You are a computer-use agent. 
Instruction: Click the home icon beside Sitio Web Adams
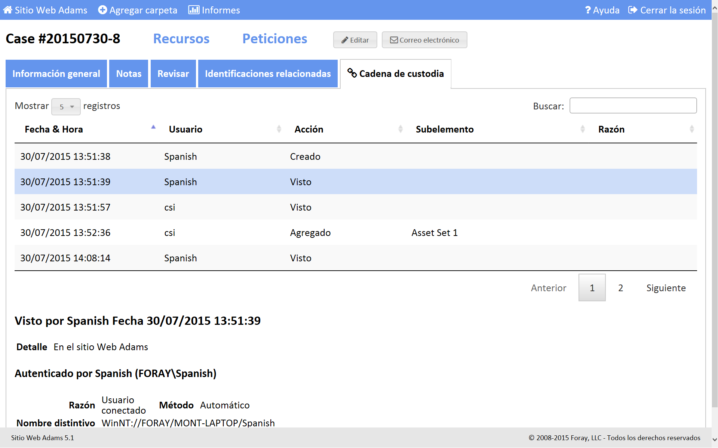point(7,10)
